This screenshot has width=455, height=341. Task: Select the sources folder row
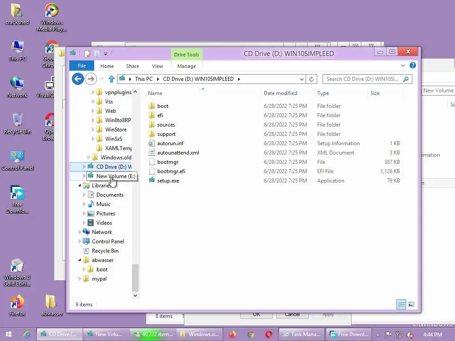click(274, 125)
